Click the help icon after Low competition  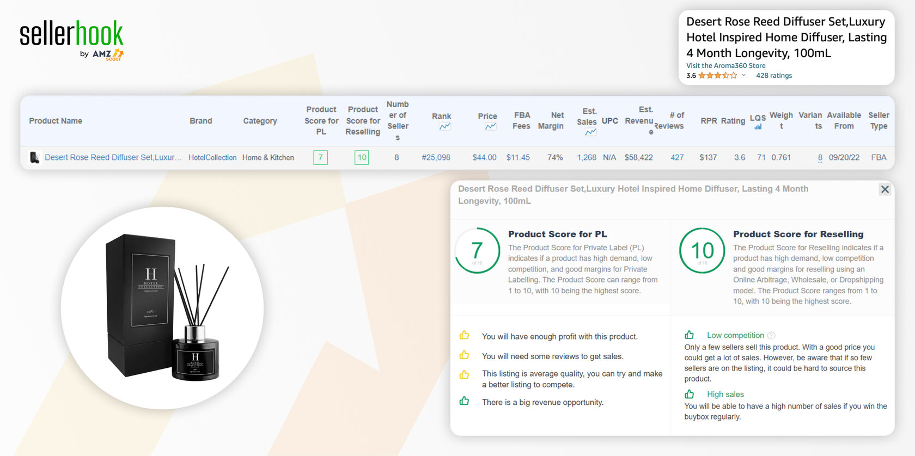[771, 336]
